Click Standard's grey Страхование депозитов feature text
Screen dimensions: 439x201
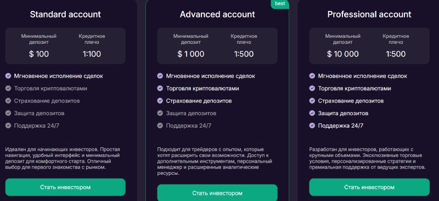(x=47, y=101)
